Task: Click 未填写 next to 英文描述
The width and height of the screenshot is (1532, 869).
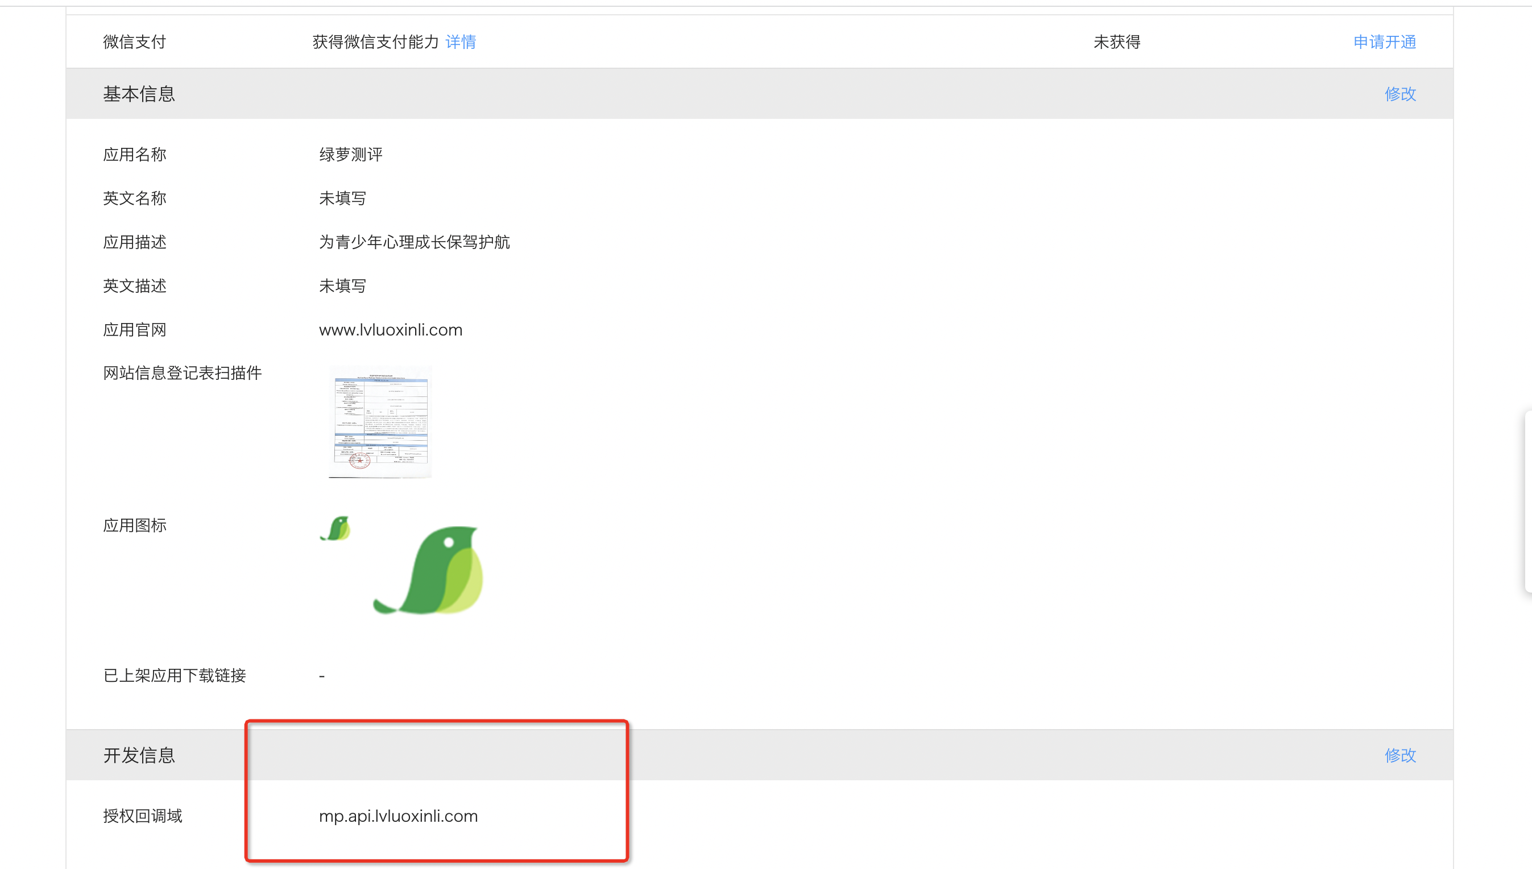Action: [x=342, y=286]
